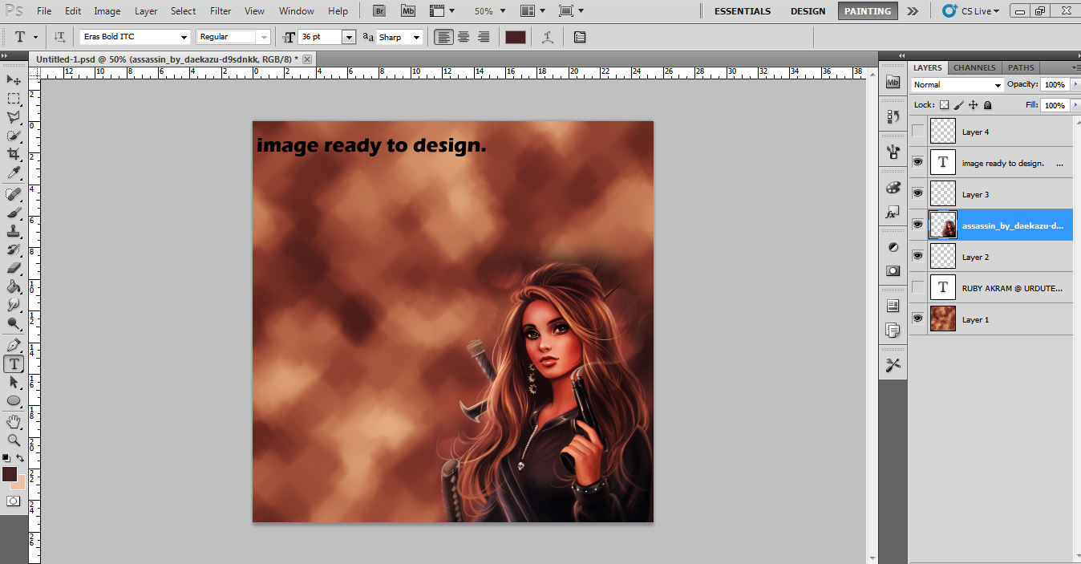Select the Polygonal Lasso tool
The width and height of the screenshot is (1081, 564).
[14, 117]
